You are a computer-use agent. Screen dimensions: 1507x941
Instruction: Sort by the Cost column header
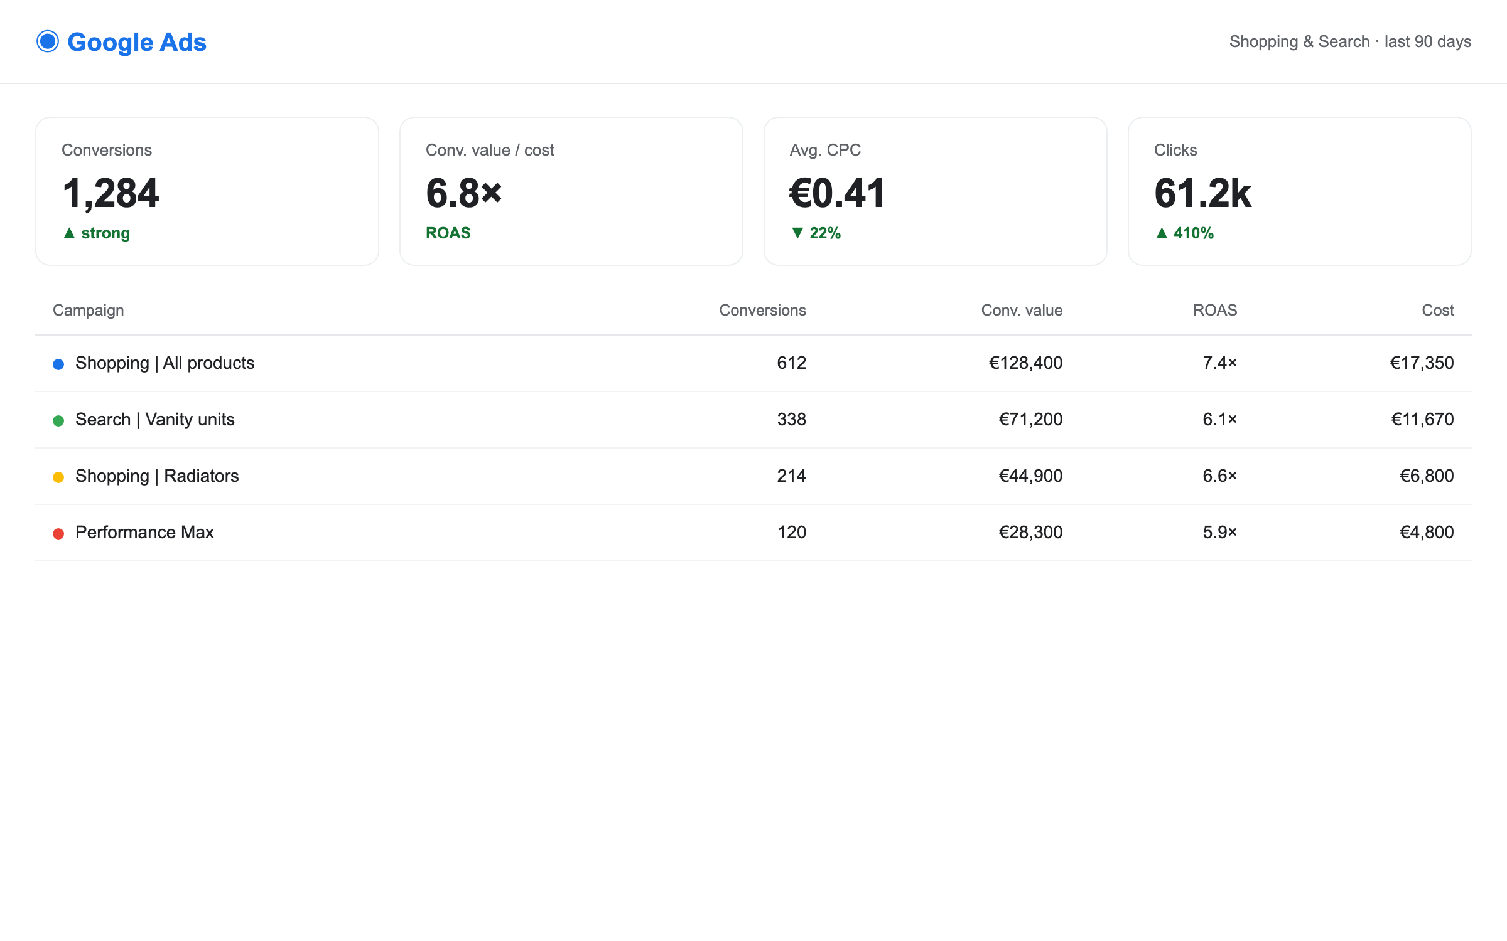(1438, 310)
